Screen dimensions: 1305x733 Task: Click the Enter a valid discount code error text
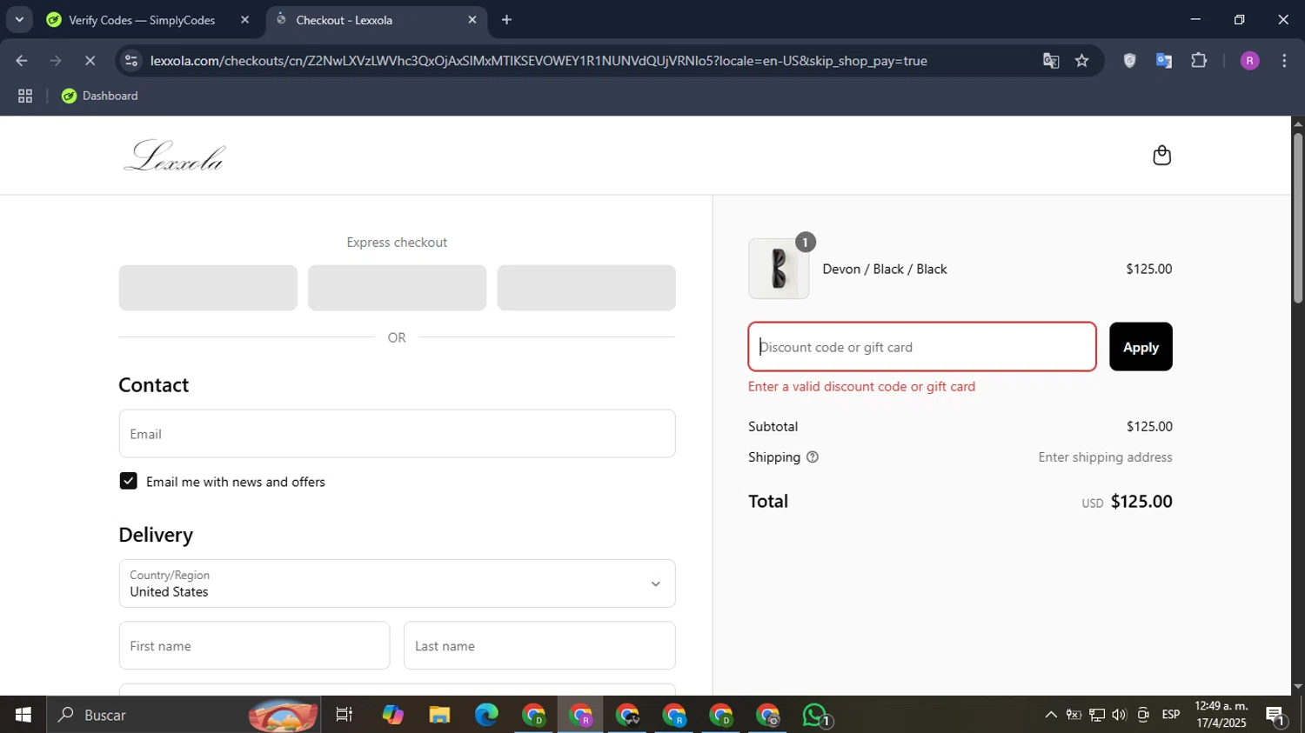coord(861,387)
